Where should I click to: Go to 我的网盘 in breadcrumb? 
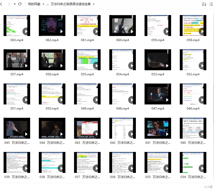point(34,4)
